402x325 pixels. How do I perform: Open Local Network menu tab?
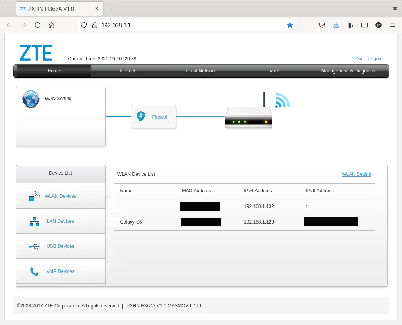[201, 71]
